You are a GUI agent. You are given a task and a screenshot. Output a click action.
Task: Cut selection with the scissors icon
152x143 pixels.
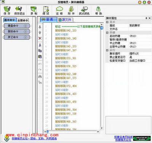click(x=40, y=45)
